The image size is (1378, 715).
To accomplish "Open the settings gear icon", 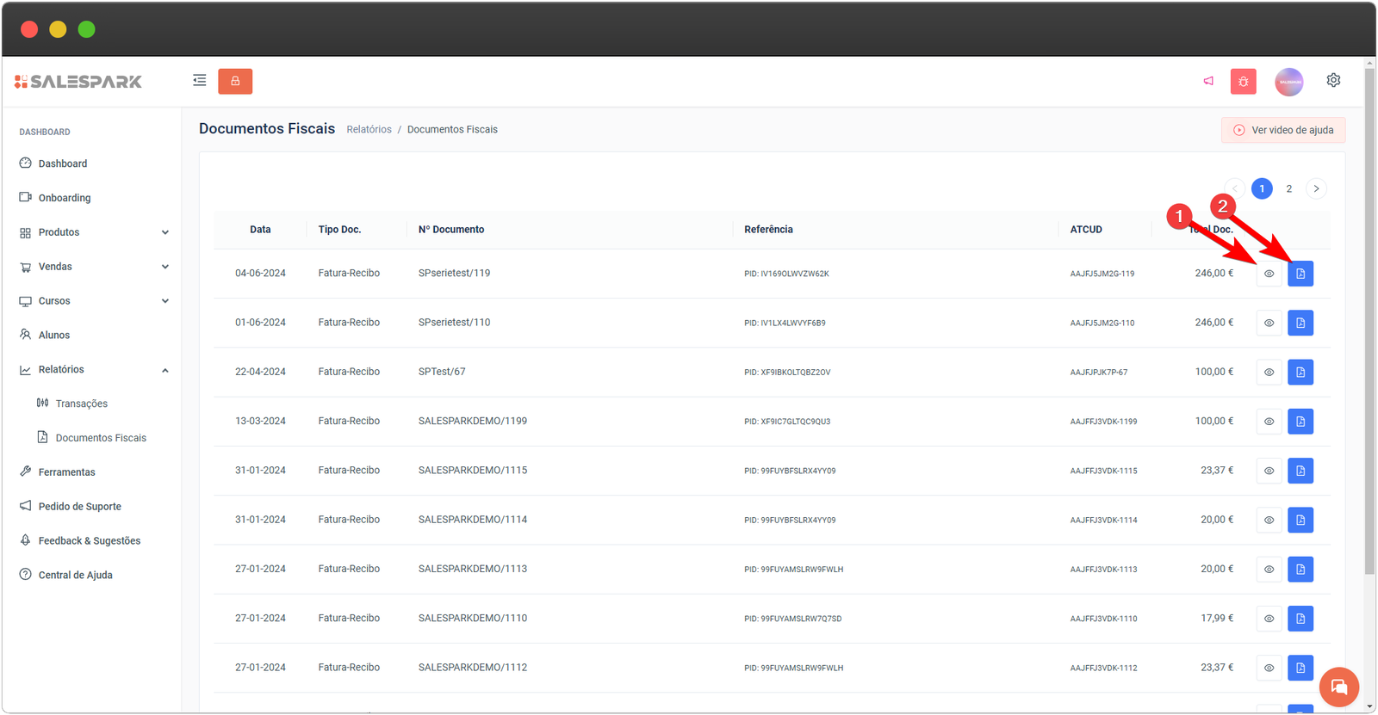I will click(x=1333, y=80).
